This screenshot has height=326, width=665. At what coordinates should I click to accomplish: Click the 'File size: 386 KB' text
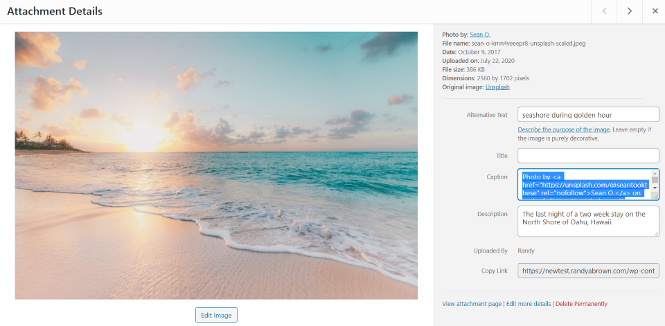click(x=463, y=69)
